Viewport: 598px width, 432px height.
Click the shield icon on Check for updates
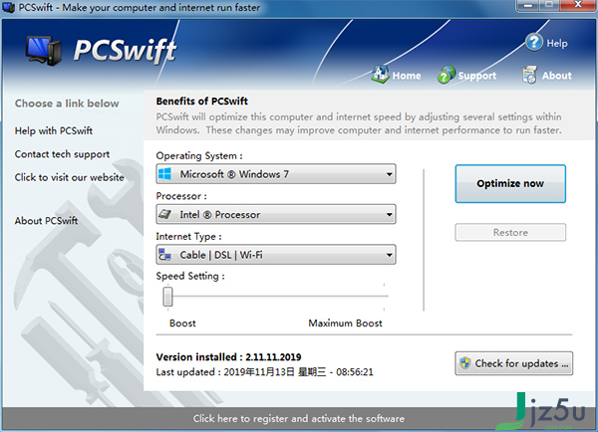(464, 363)
